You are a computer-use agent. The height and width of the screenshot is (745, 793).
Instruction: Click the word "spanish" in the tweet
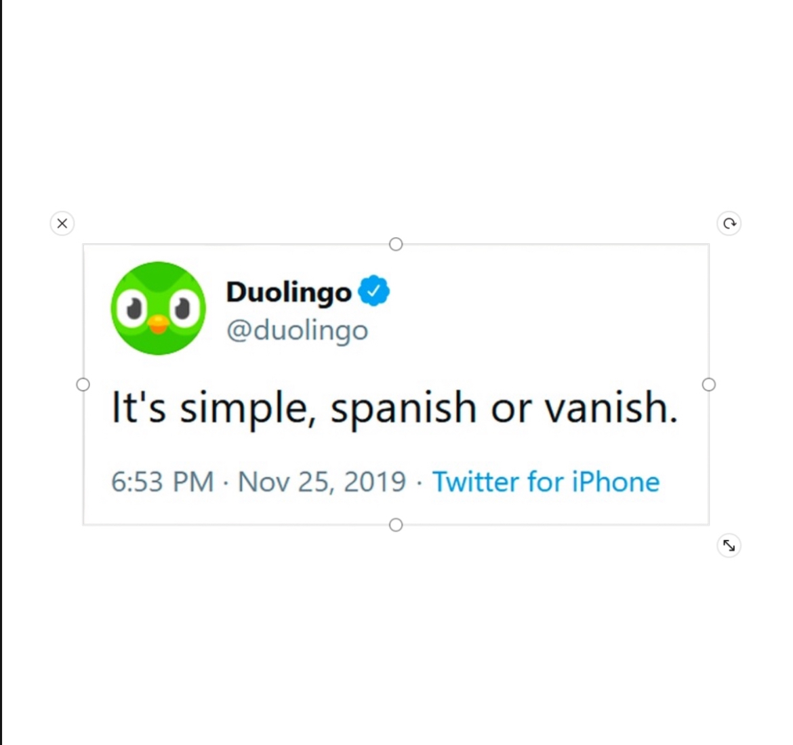(403, 408)
